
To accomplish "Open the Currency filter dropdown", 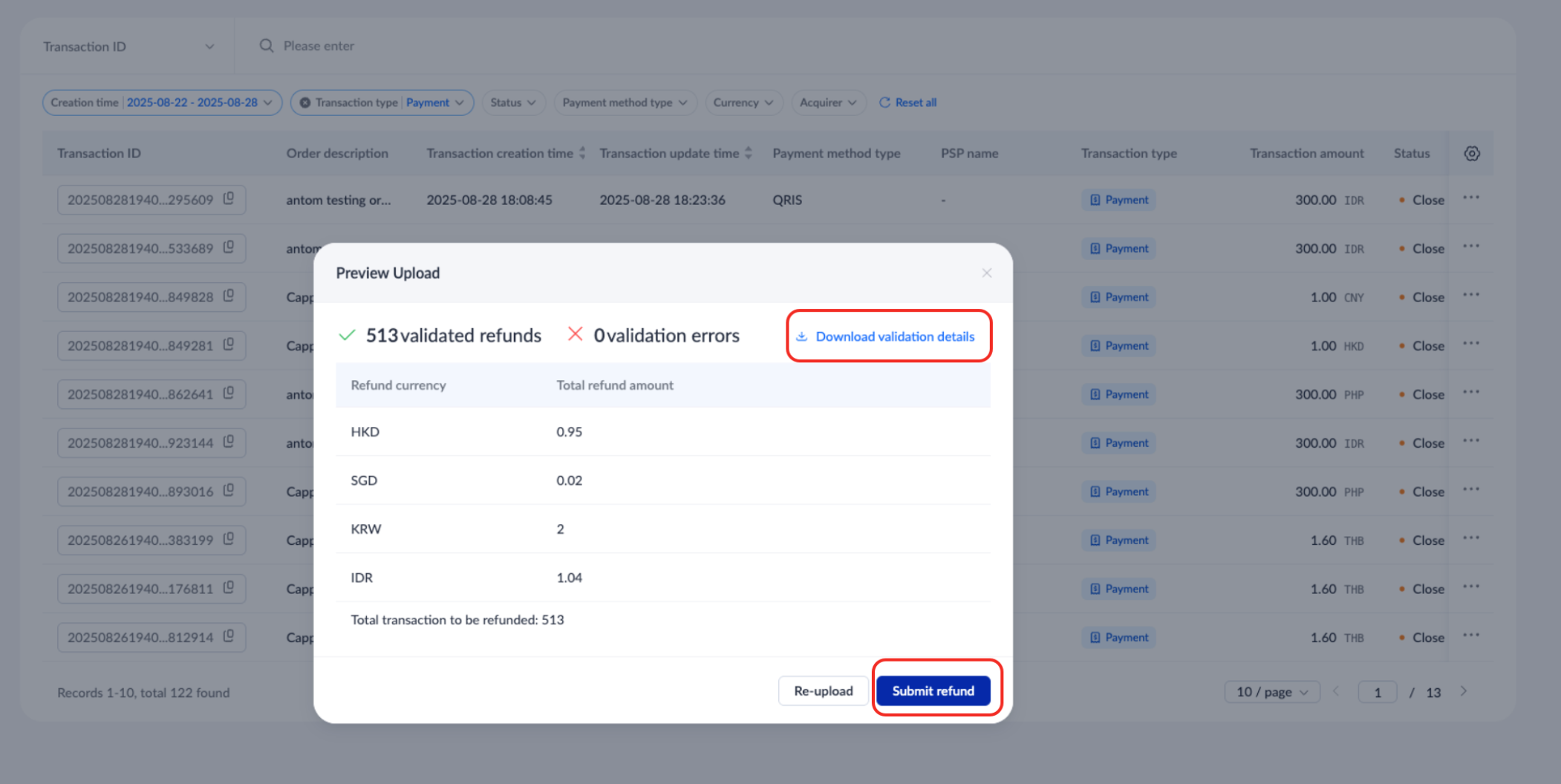I will pos(743,102).
